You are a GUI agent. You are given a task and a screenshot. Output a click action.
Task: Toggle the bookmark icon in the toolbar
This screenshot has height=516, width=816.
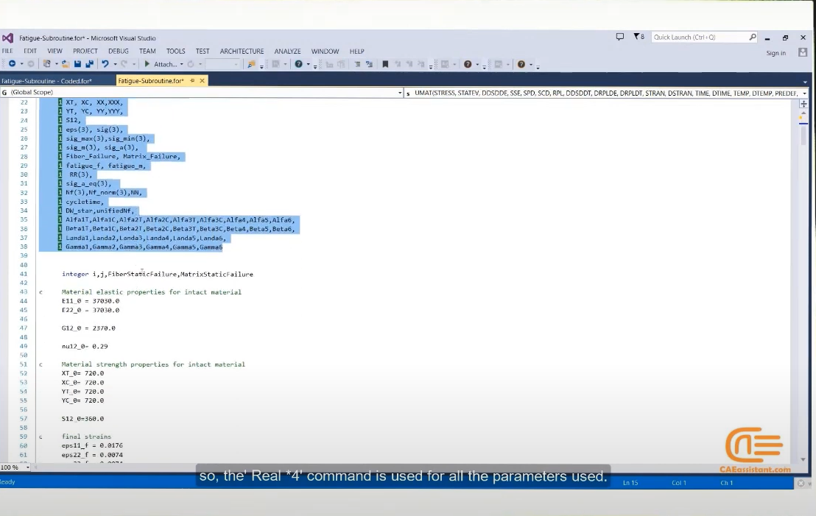pos(386,64)
